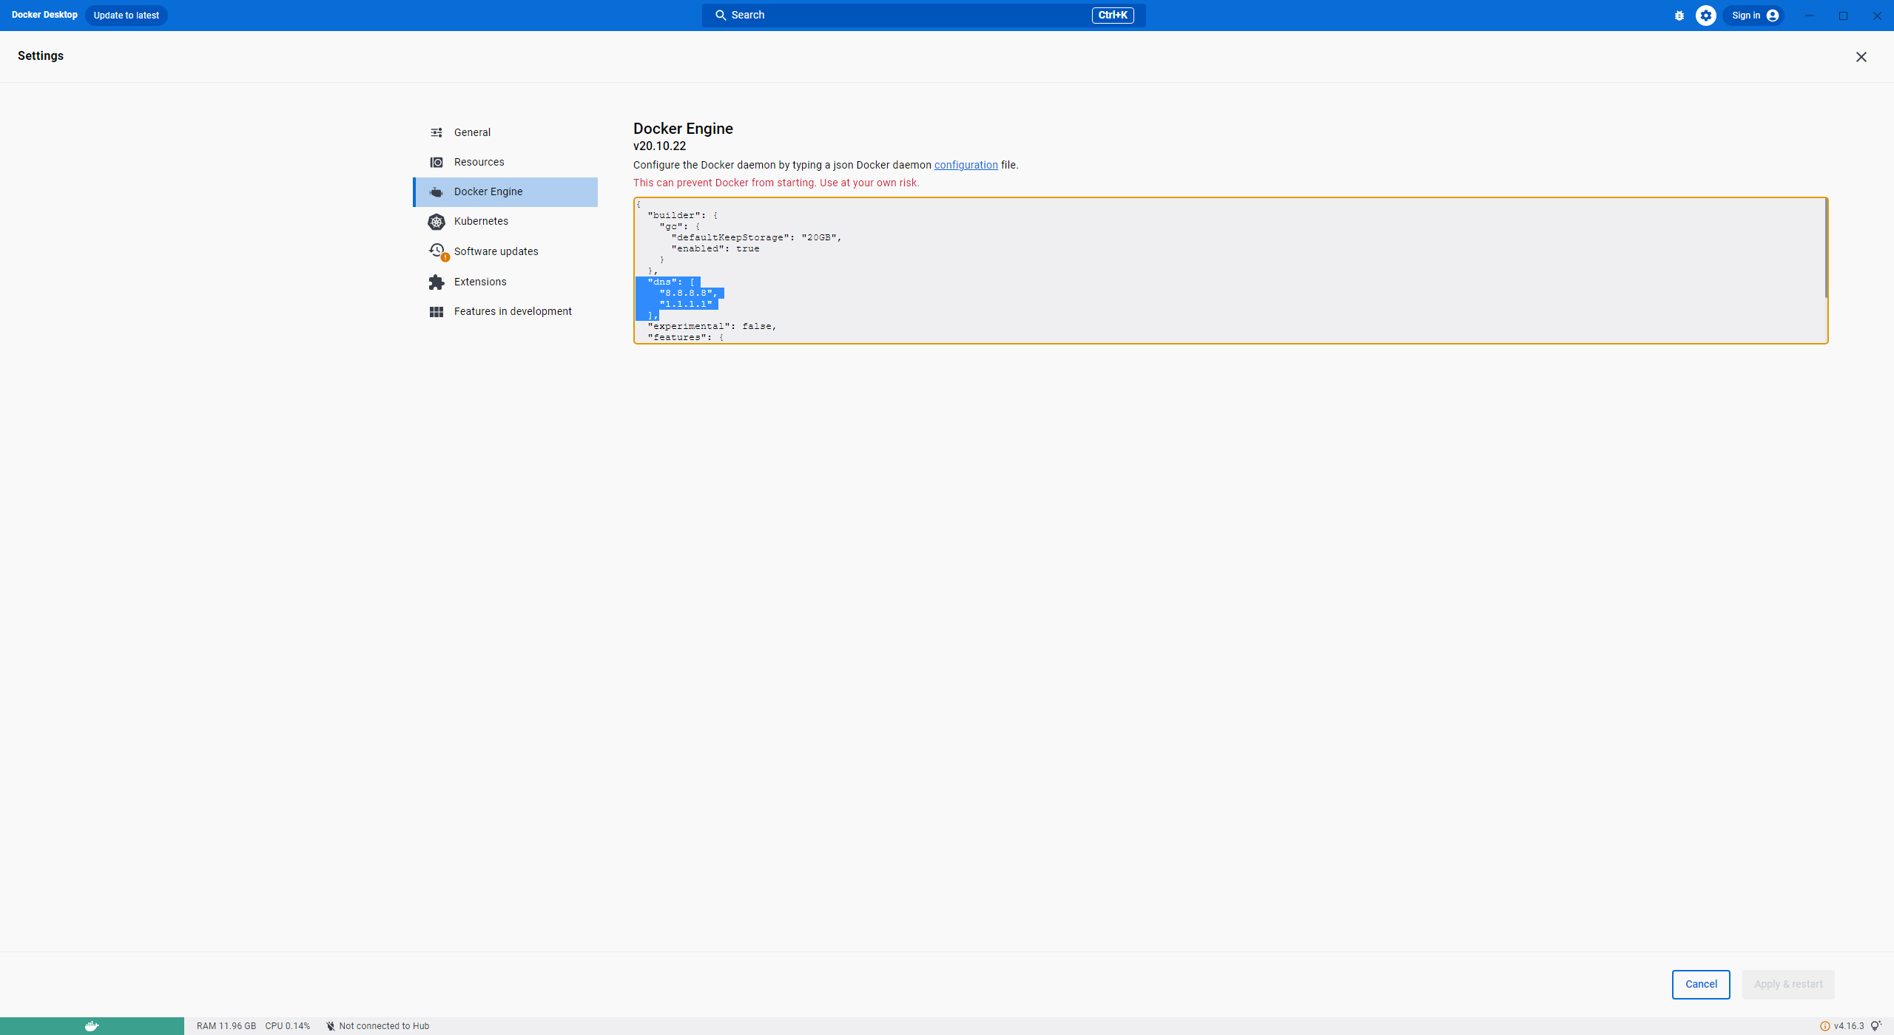Close the Settings dialog with the X
Screen dimensions: 1894x1035
click(x=1861, y=56)
